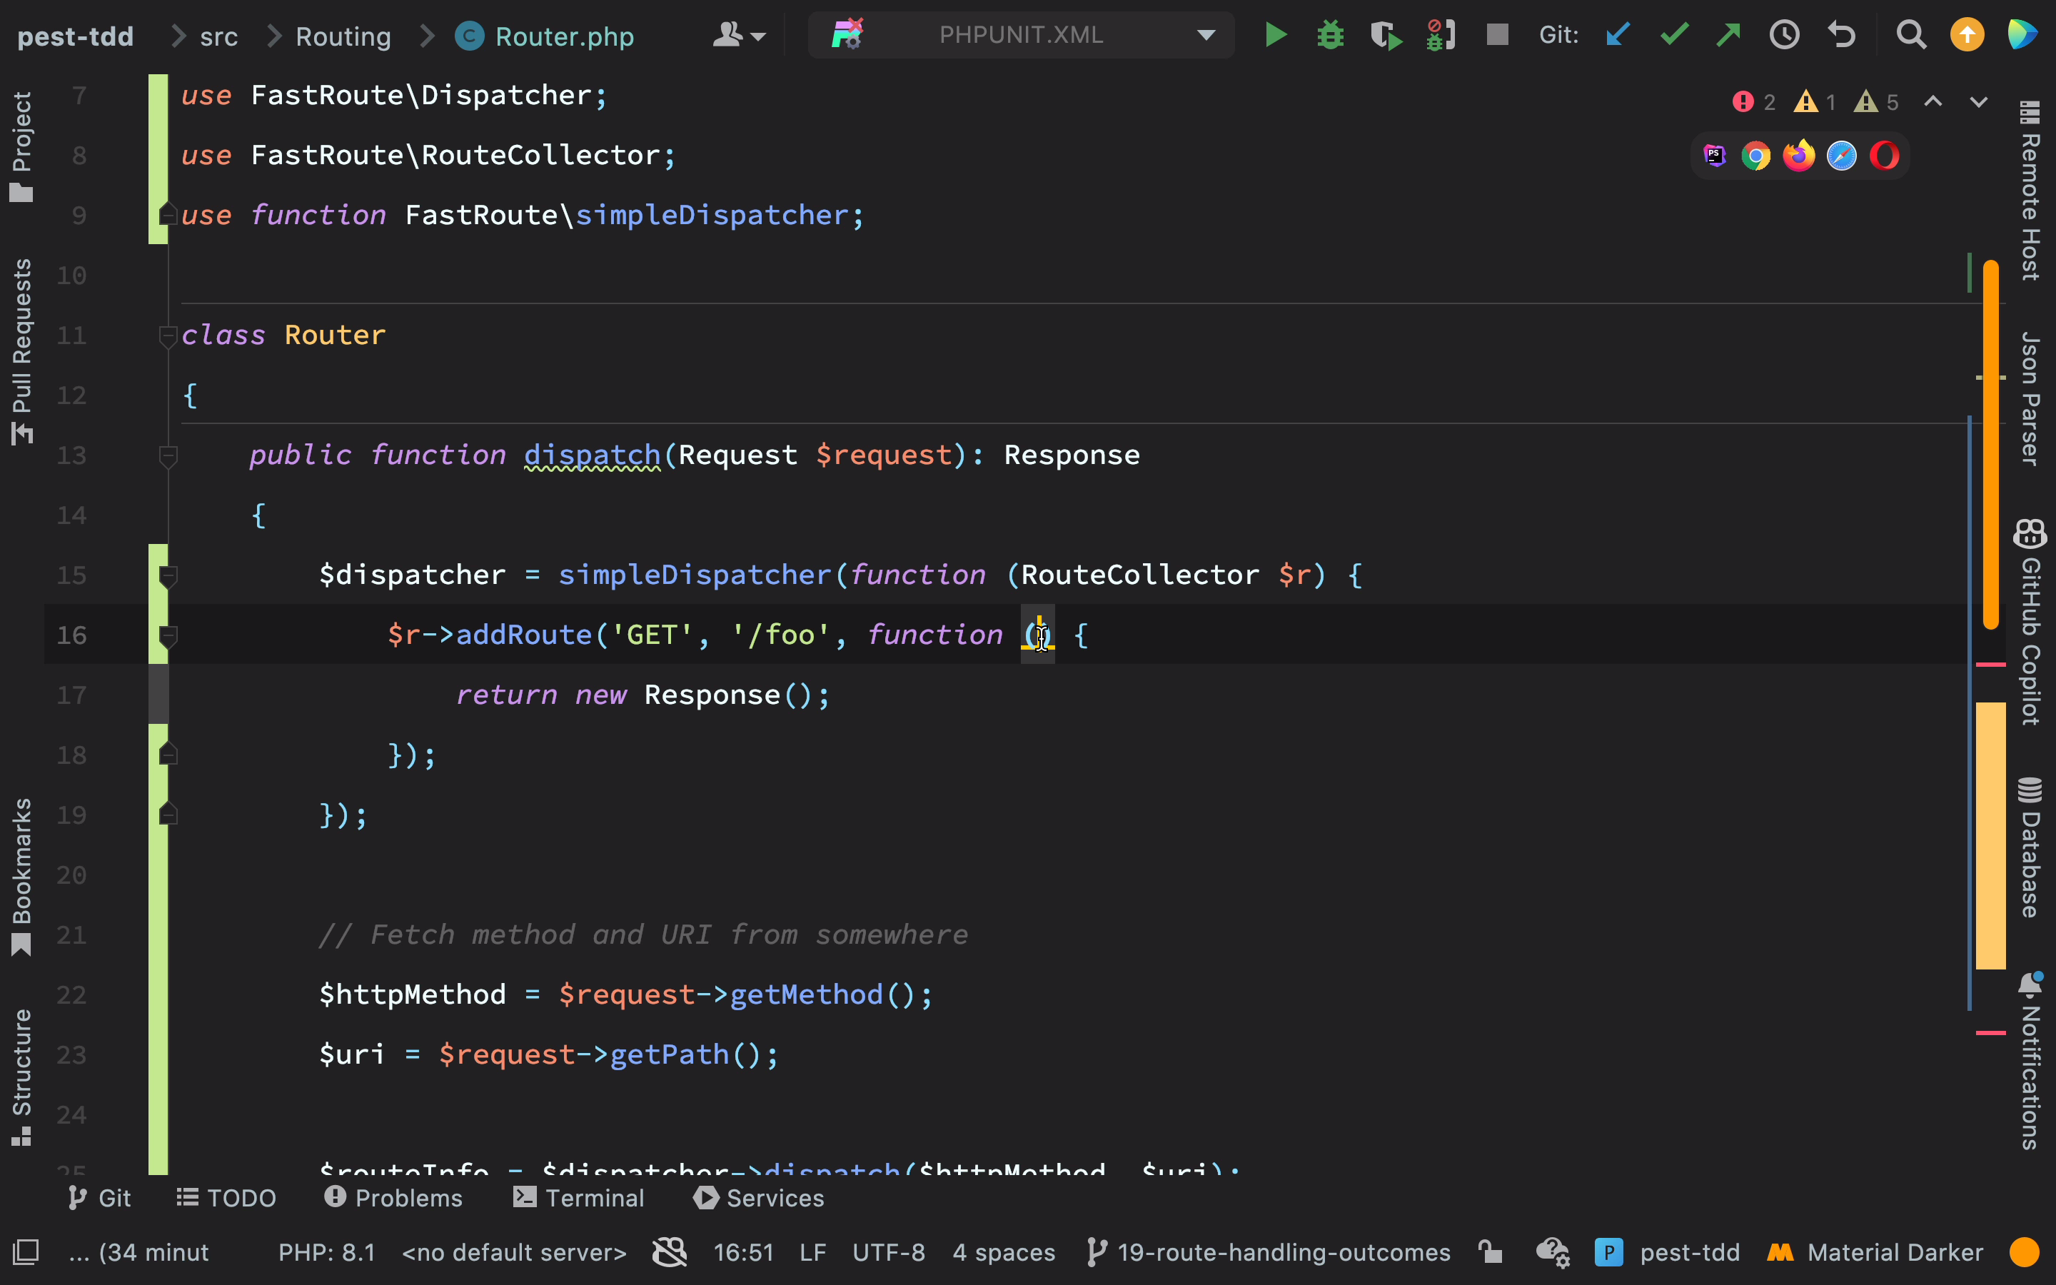The width and height of the screenshot is (2056, 1285).
Task: Open the JetBrains Toolbox colorful icon
Action: (x=2023, y=35)
